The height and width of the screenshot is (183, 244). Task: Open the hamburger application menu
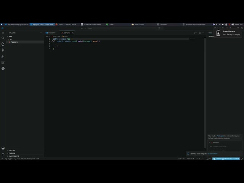3,33
